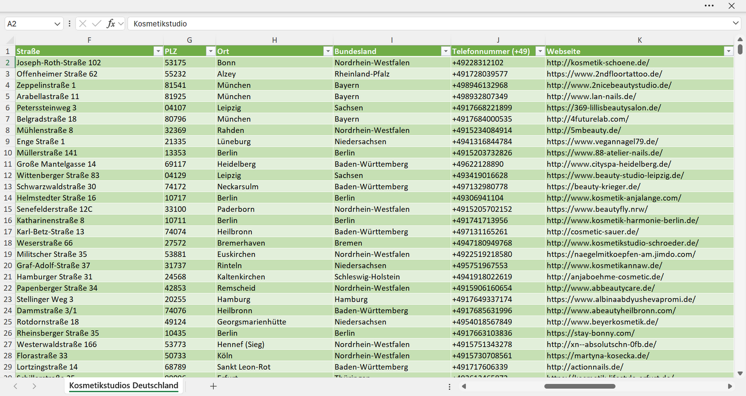746x396 pixels.
Task: Select the Bremerhaven cell
Action: pos(275,243)
